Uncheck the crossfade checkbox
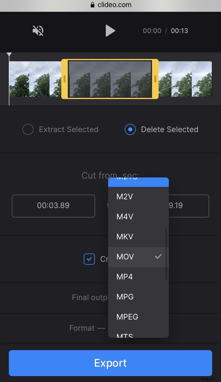This screenshot has width=221, height=382. [89, 259]
